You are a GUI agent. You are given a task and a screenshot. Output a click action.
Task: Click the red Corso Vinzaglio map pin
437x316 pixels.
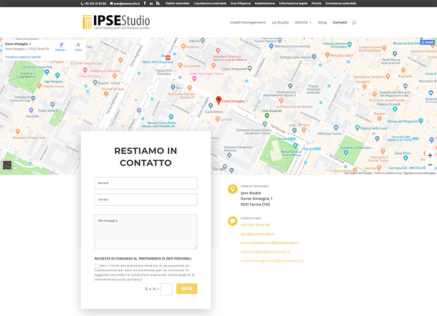219,101
